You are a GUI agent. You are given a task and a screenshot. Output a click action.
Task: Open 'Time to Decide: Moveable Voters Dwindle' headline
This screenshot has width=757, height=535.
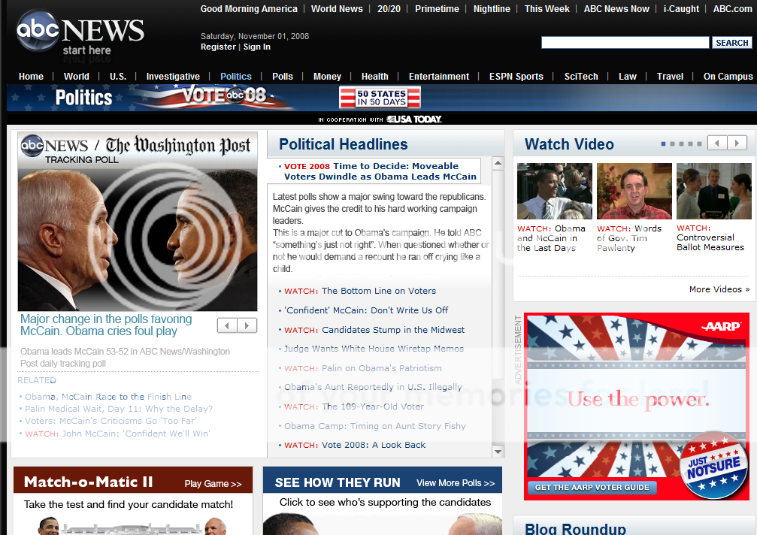380,171
